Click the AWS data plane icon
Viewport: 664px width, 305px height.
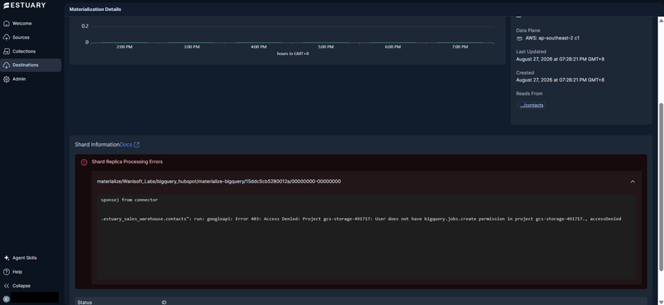point(519,38)
